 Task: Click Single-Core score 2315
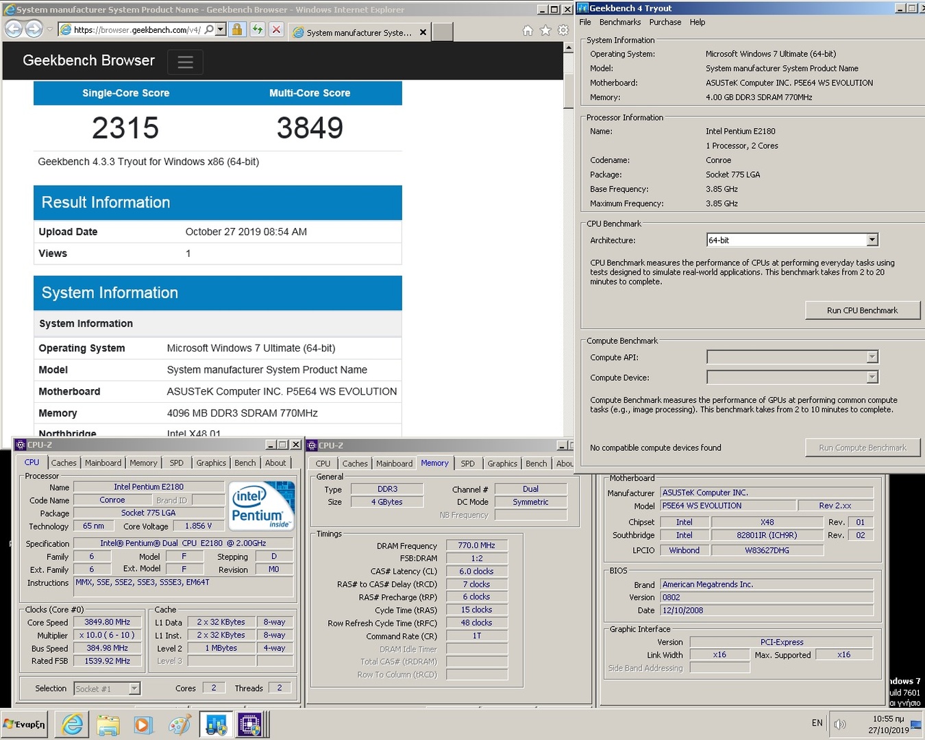point(125,128)
